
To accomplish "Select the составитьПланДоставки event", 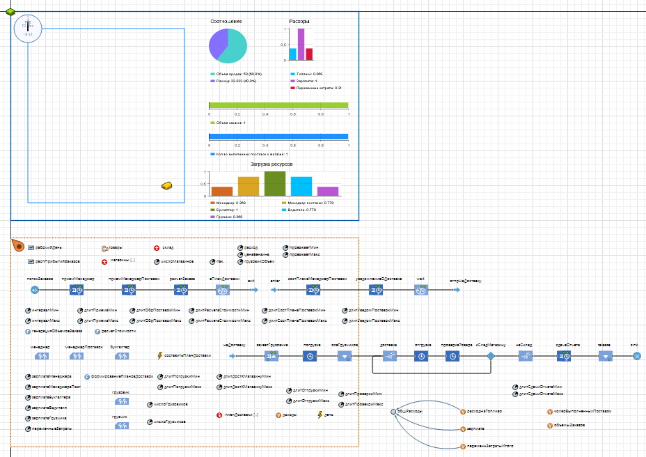I will pos(160,355).
